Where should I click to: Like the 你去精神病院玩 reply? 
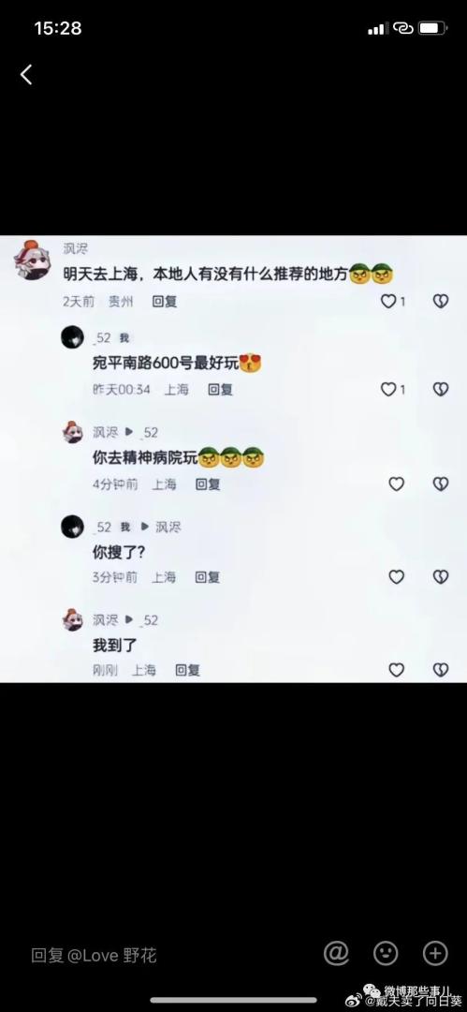396,484
